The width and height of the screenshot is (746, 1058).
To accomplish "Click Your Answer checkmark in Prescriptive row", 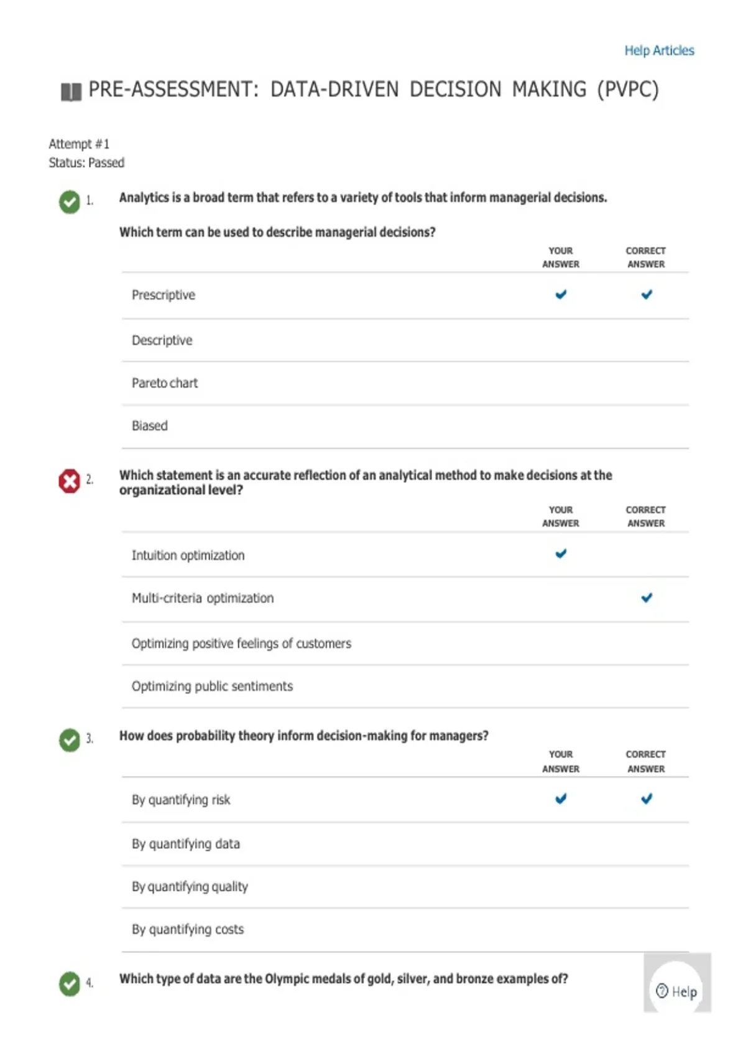I will coord(561,294).
